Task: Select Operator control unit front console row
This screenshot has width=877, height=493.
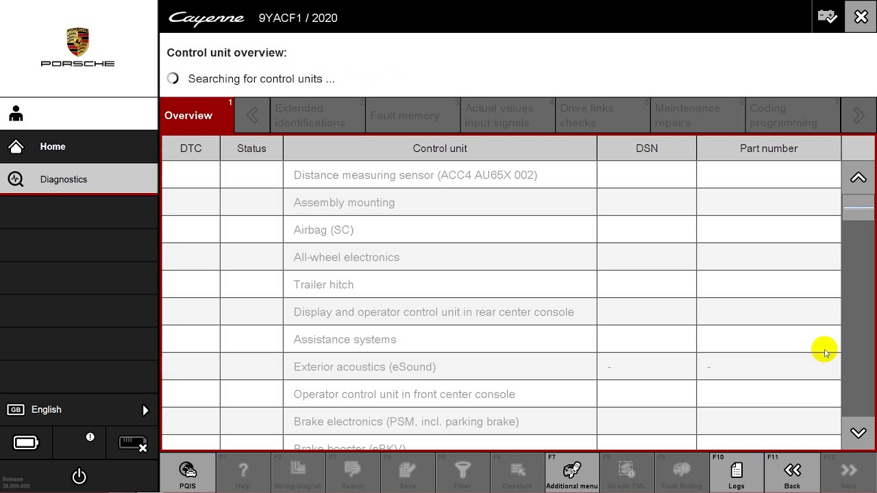Action: tap(501, 394)
